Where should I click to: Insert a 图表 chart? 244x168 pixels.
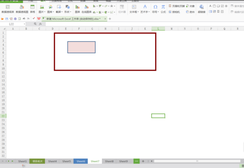(77, 9)
